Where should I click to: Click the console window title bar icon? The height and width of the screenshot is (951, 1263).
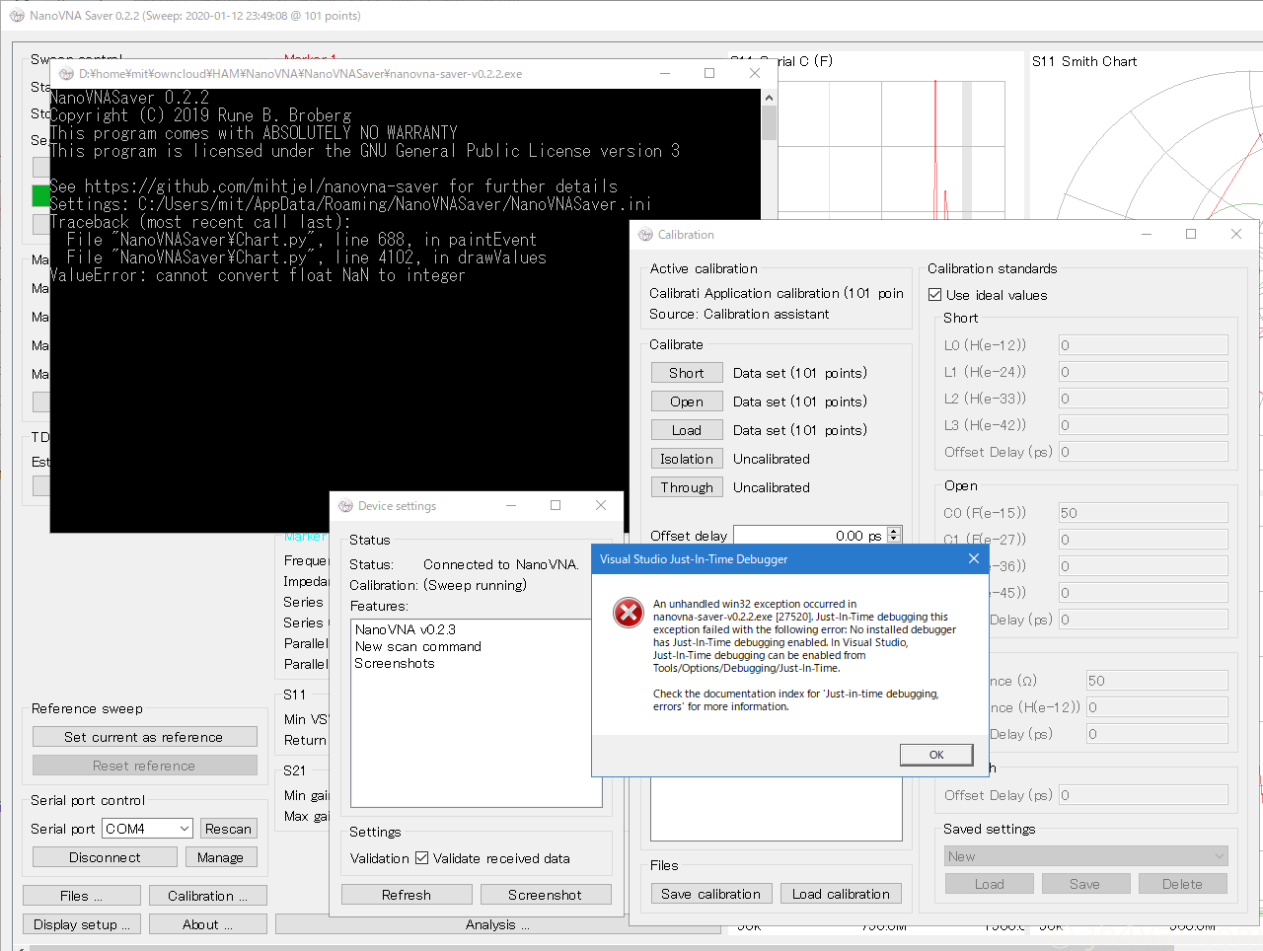(x=66, y=74)
